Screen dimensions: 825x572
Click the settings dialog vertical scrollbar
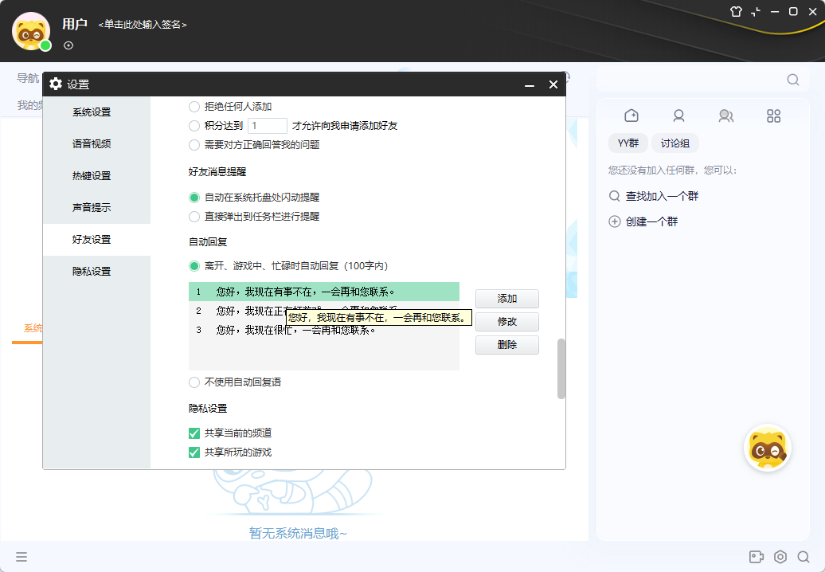point(561,369)
